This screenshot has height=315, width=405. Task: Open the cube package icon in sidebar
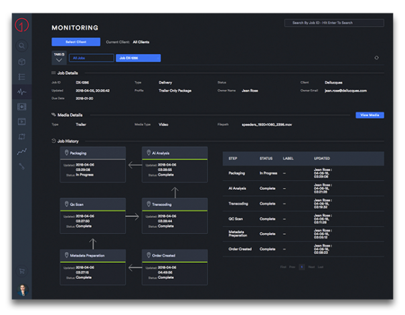pyautogui.click(x=21, y=62)
